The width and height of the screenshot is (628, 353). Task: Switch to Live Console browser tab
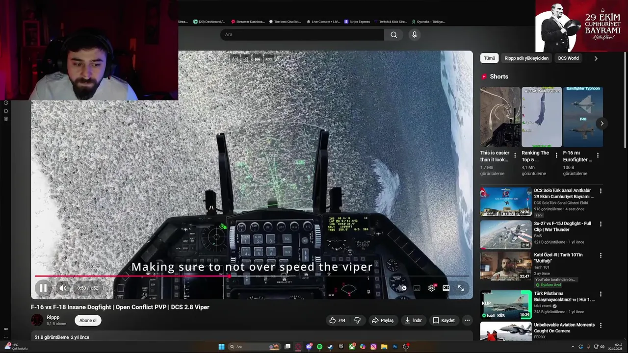[x=323, y=22]
